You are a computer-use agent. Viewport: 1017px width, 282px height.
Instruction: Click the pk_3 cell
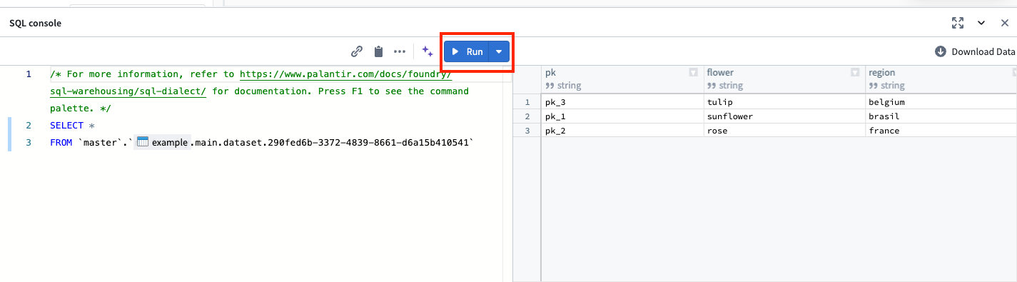click(x=622, y=102)
